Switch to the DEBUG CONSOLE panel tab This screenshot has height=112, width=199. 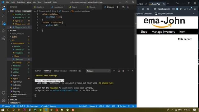pos(60,71)
